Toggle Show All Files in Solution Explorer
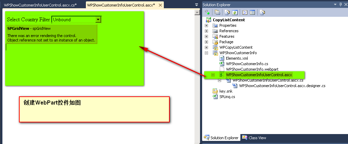This screenshot has width=348, height=144. pos(227,12)
